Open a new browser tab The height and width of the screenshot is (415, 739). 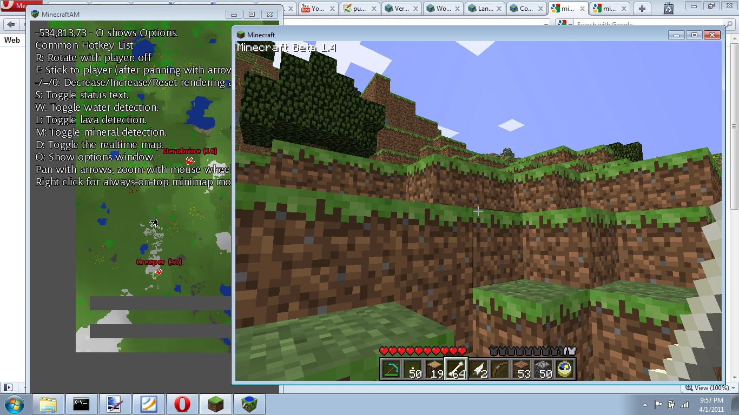(x=642, y=8)
